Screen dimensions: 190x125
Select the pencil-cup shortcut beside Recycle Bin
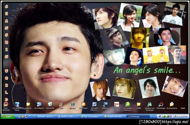pos(61,106)
